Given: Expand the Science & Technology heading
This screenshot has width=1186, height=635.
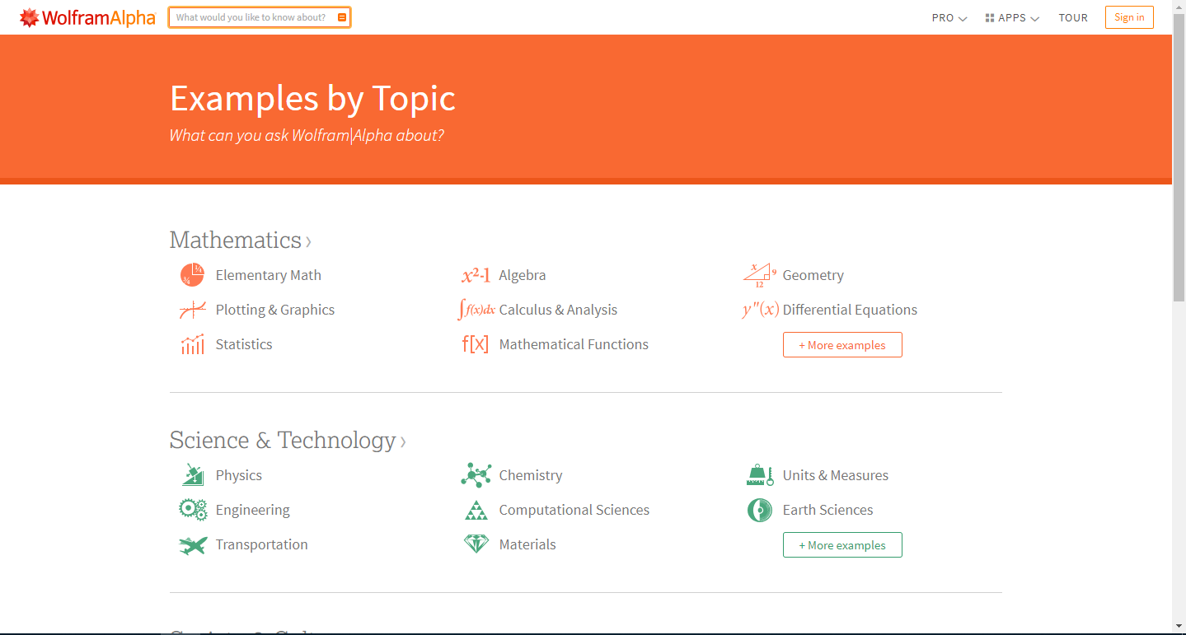Looking at the screenshot, I should tap(287, 441).
